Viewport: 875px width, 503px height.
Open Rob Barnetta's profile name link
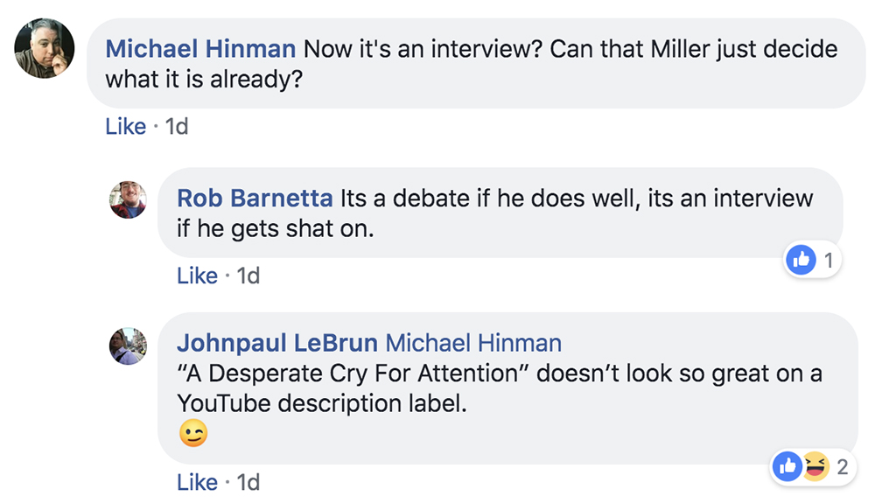pyautogui.click(x=255, y=199)
